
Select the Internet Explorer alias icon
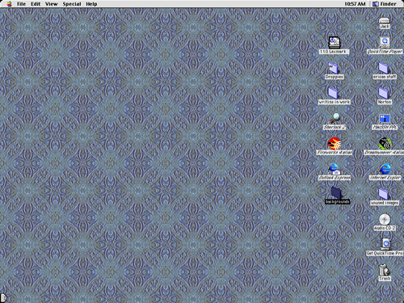(x=385, y=169)
